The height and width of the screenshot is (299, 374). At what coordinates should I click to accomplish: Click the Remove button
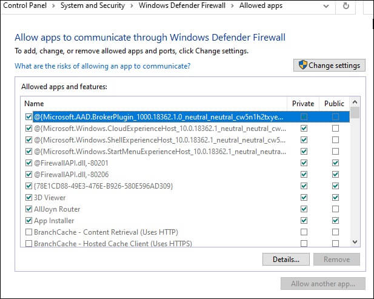click(x=336, y=259)
